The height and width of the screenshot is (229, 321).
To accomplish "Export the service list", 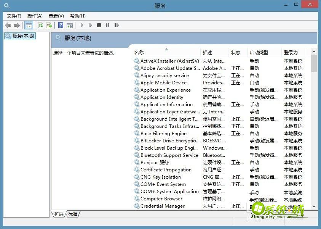I will click(49, 25).
